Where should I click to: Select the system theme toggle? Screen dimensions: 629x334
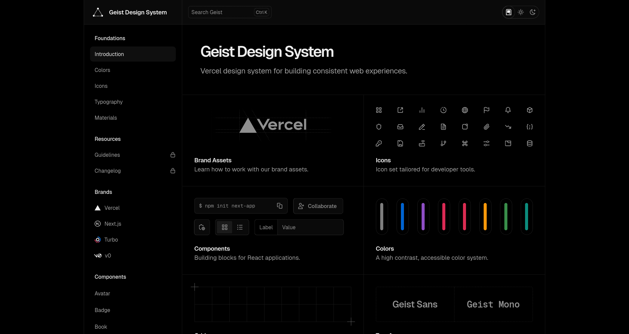coord(509,12)
